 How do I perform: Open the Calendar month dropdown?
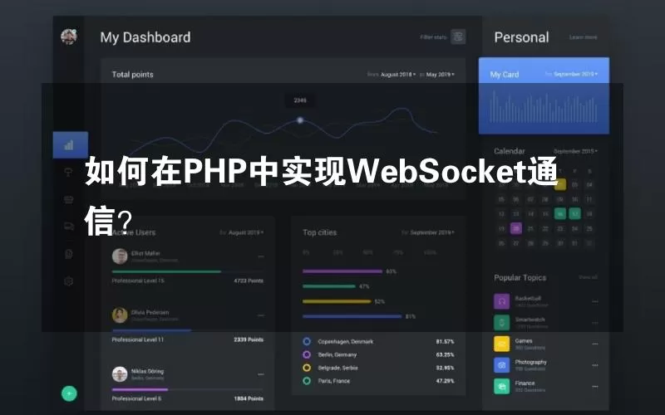[575, 151]
